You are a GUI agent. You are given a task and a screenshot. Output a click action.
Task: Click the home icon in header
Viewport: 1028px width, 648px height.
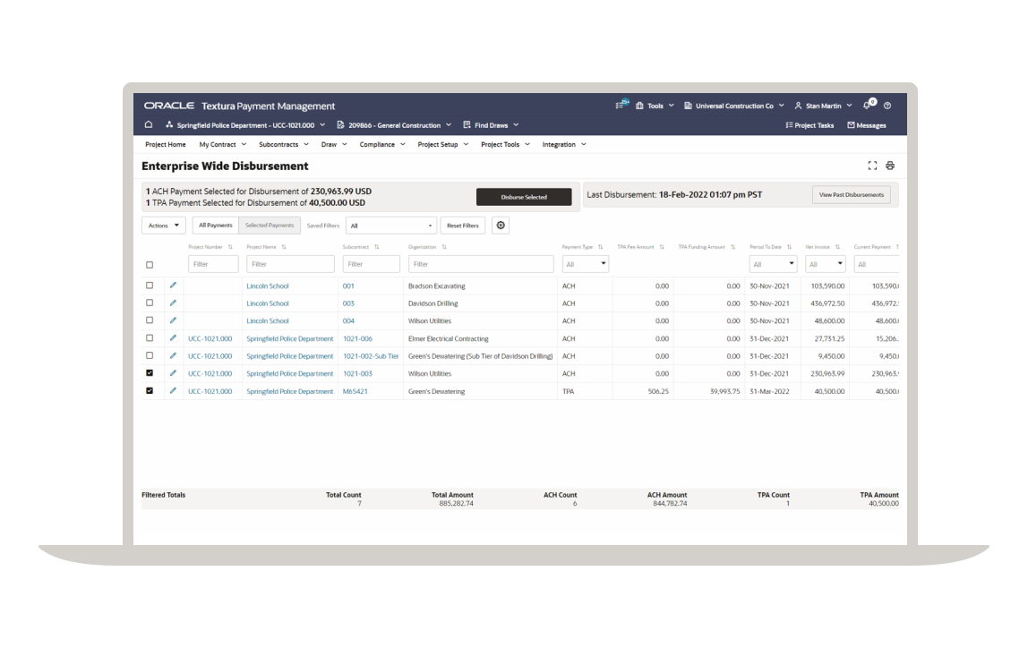tap(149, 124)
